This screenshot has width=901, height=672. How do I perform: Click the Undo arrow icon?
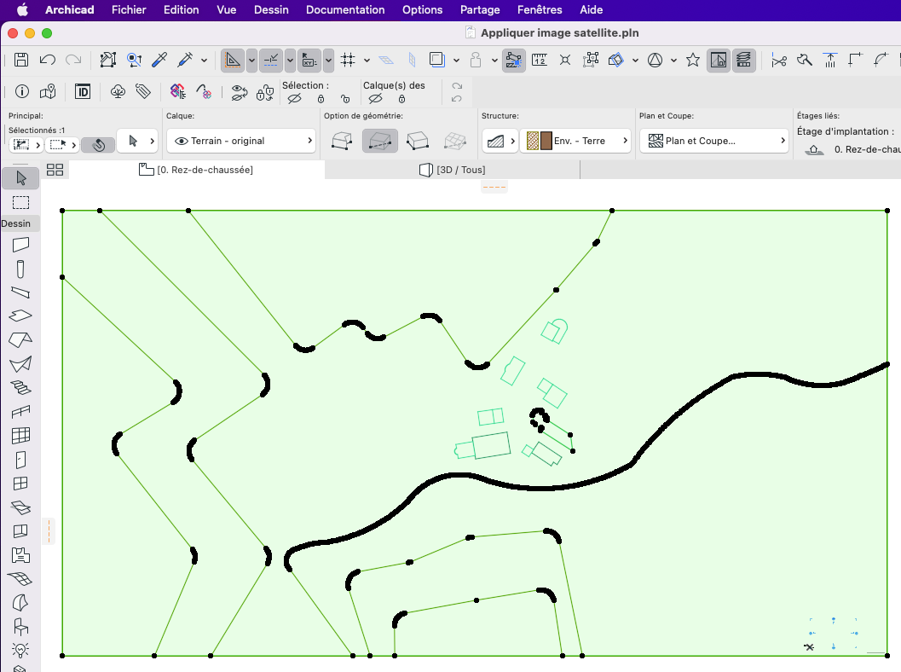48,60
